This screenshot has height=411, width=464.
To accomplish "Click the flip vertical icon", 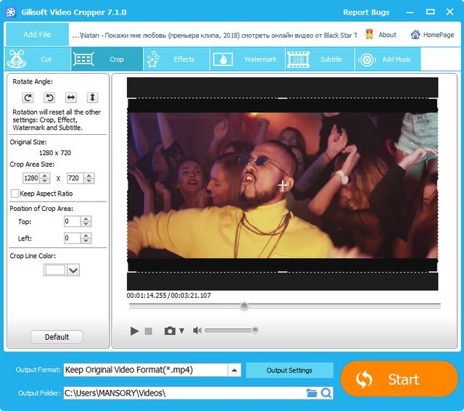I will coord(92,97).
